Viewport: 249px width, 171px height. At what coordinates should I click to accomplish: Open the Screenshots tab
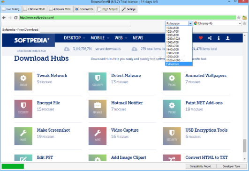pyautogui.click(x=84, y=9)
